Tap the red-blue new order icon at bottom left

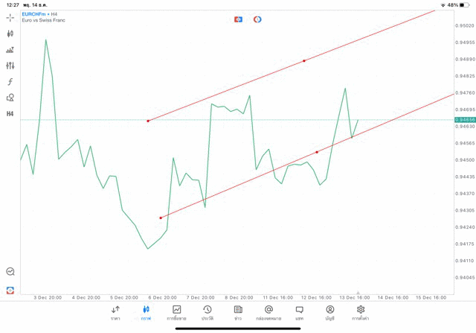coord(10,291)
